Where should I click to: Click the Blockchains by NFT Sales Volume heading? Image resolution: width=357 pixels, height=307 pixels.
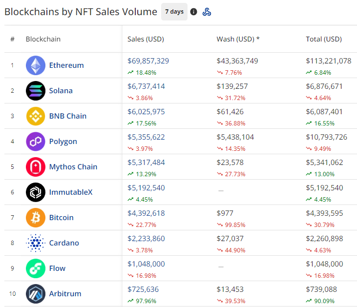coord(81,12)
